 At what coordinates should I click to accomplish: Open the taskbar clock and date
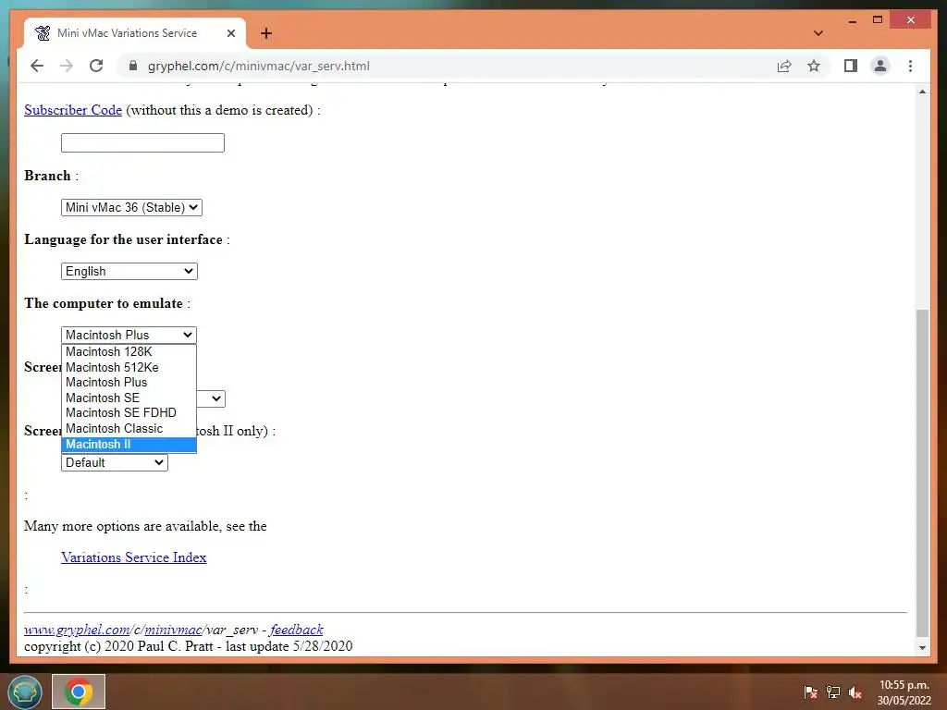904,692
